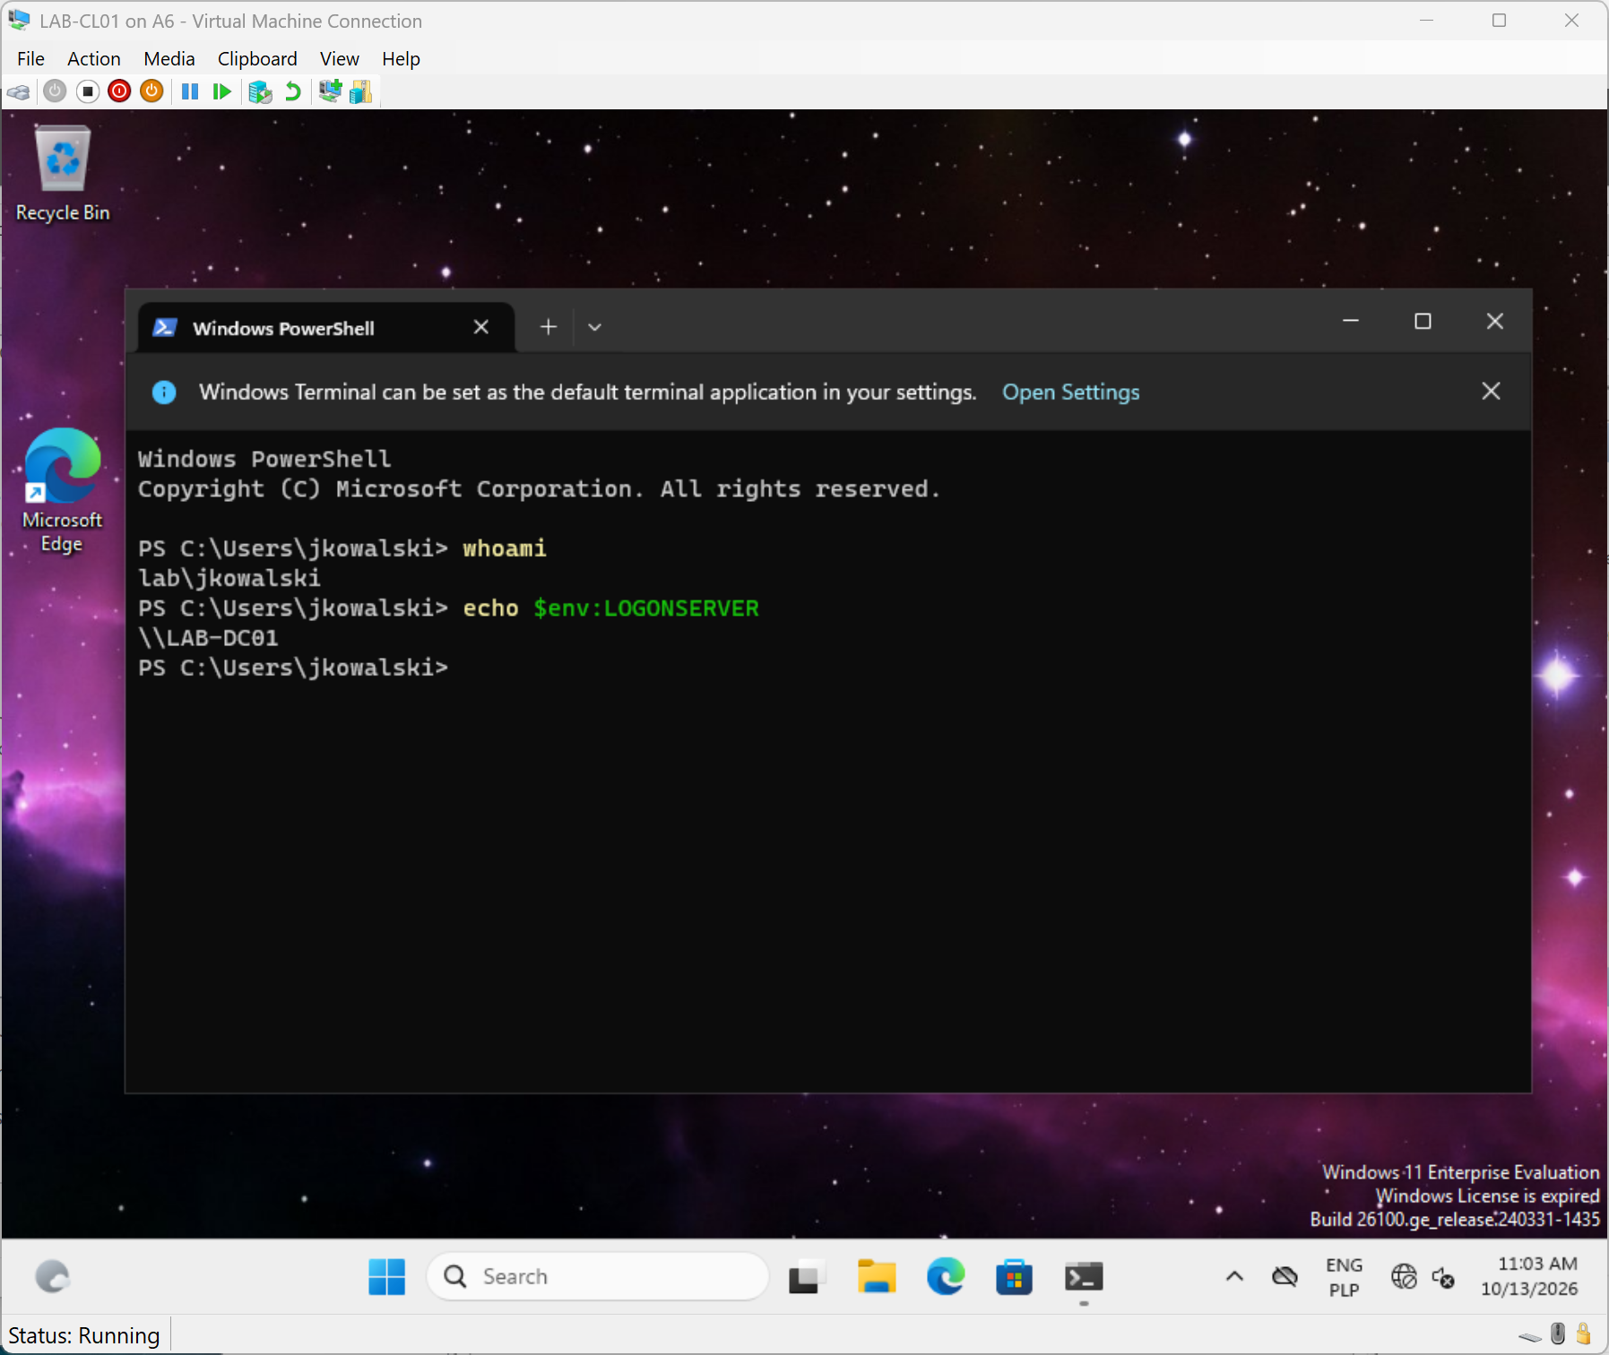Expand the new tab profile dropdown
Screen dimensions: 1609x1355
click(x=594, y=327)
